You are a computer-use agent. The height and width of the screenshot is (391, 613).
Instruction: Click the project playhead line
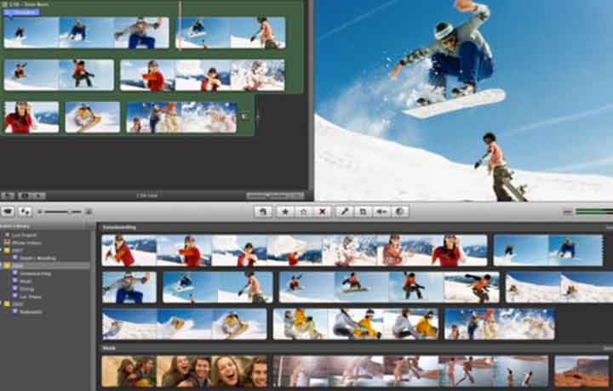180,25
